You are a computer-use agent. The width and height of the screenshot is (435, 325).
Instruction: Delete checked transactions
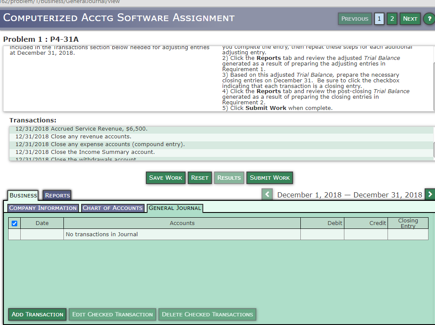tap(207, 314)
